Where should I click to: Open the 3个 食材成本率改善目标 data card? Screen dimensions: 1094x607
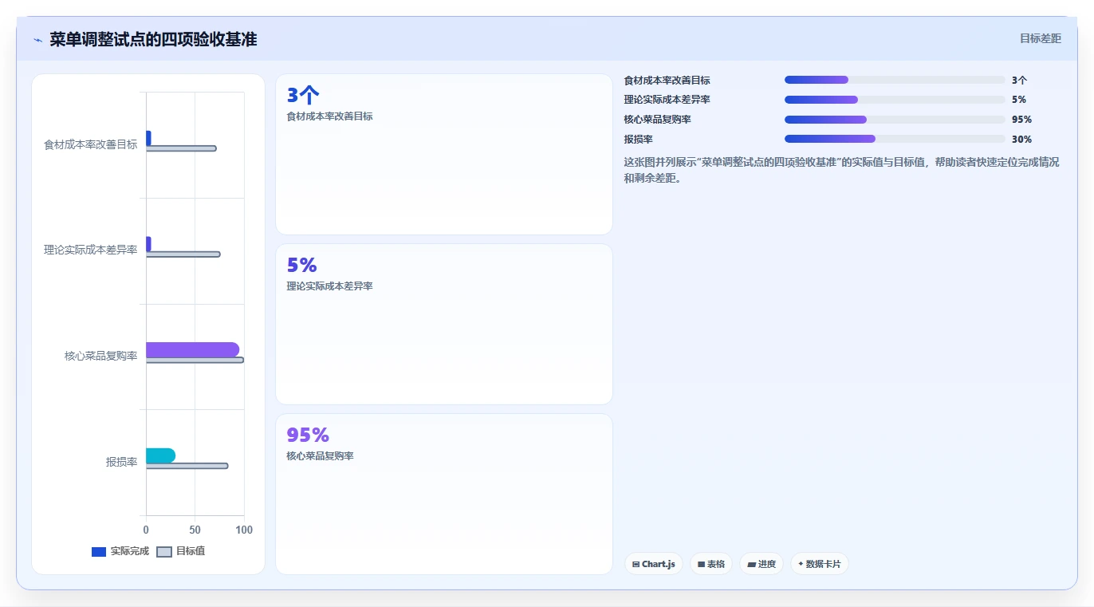444,155
